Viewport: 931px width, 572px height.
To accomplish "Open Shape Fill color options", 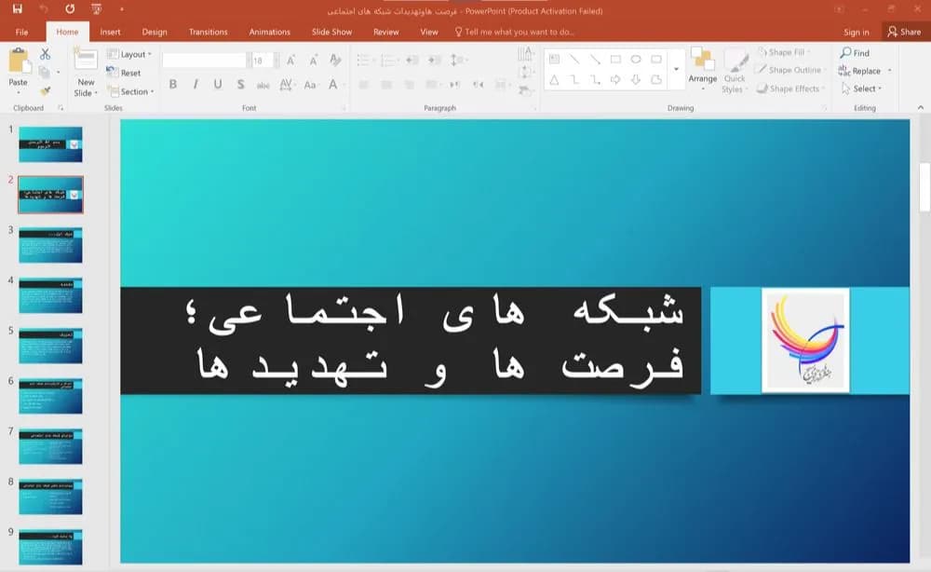I will [x=784, y=52].
